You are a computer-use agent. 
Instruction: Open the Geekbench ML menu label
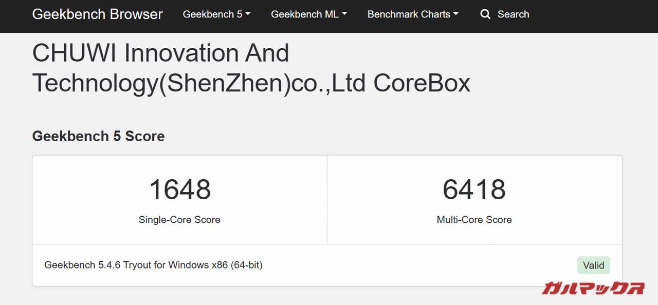pyautogui.click(x=304, y=14)
